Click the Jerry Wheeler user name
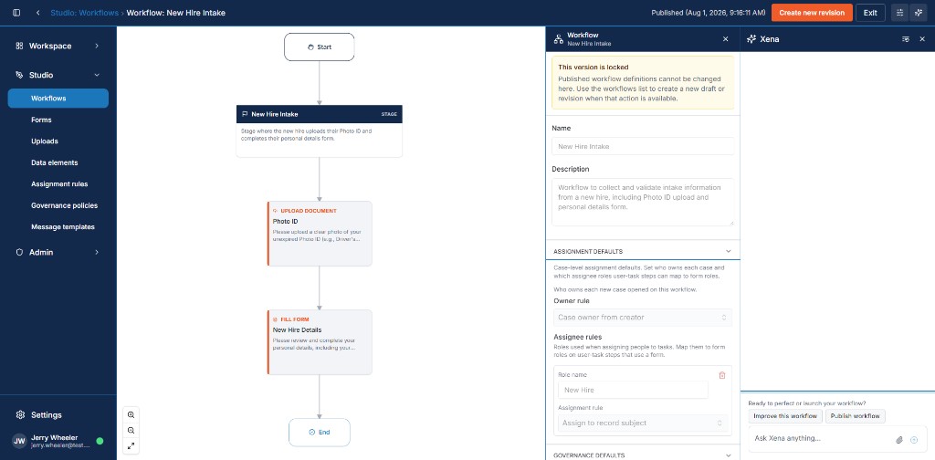 coord(54,437)
